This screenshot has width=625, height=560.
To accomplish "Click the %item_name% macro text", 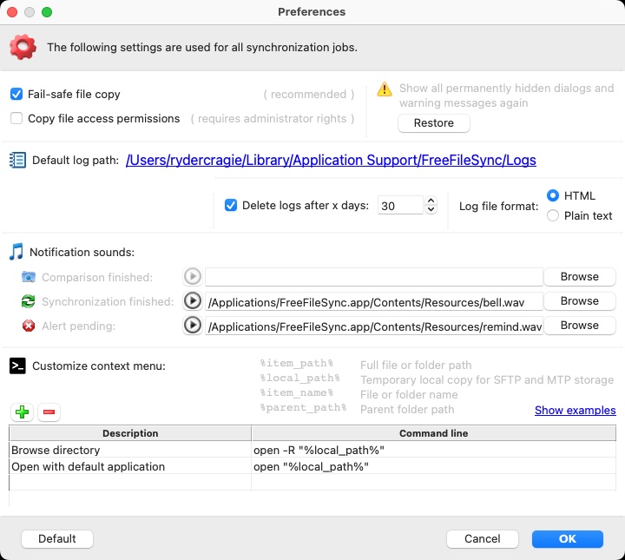I will [x=297, y=392].
